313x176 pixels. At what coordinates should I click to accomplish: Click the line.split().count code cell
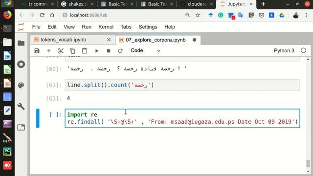(x=182, y=85)
